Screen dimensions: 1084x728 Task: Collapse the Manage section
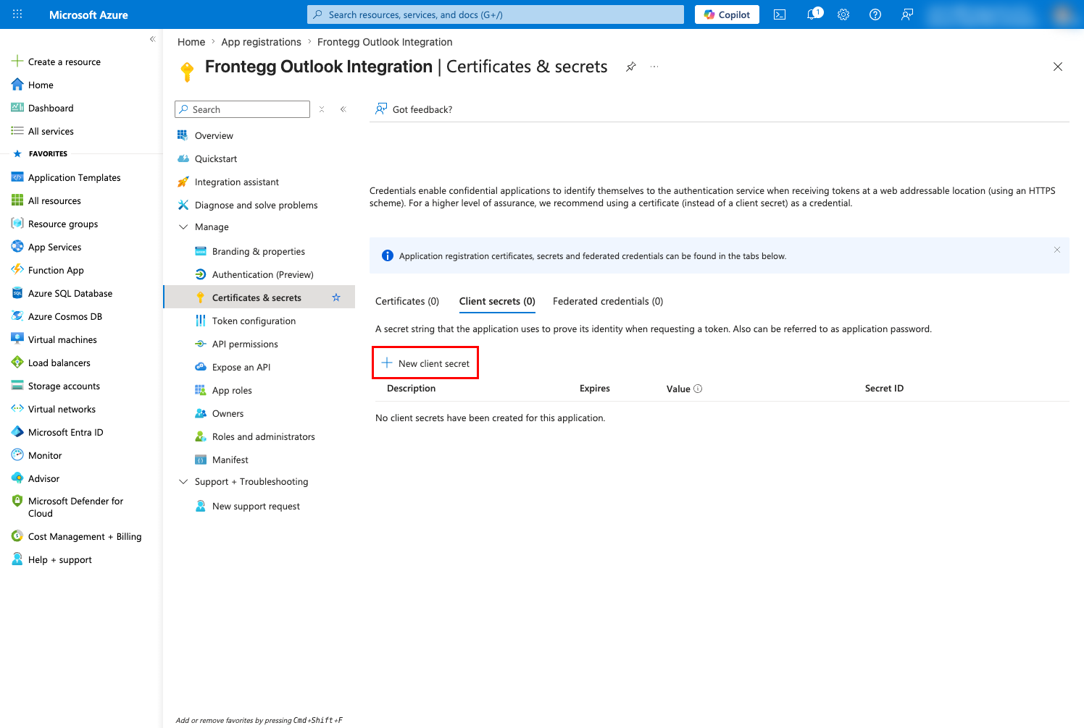pyautogui.click(x=183, y=227)
